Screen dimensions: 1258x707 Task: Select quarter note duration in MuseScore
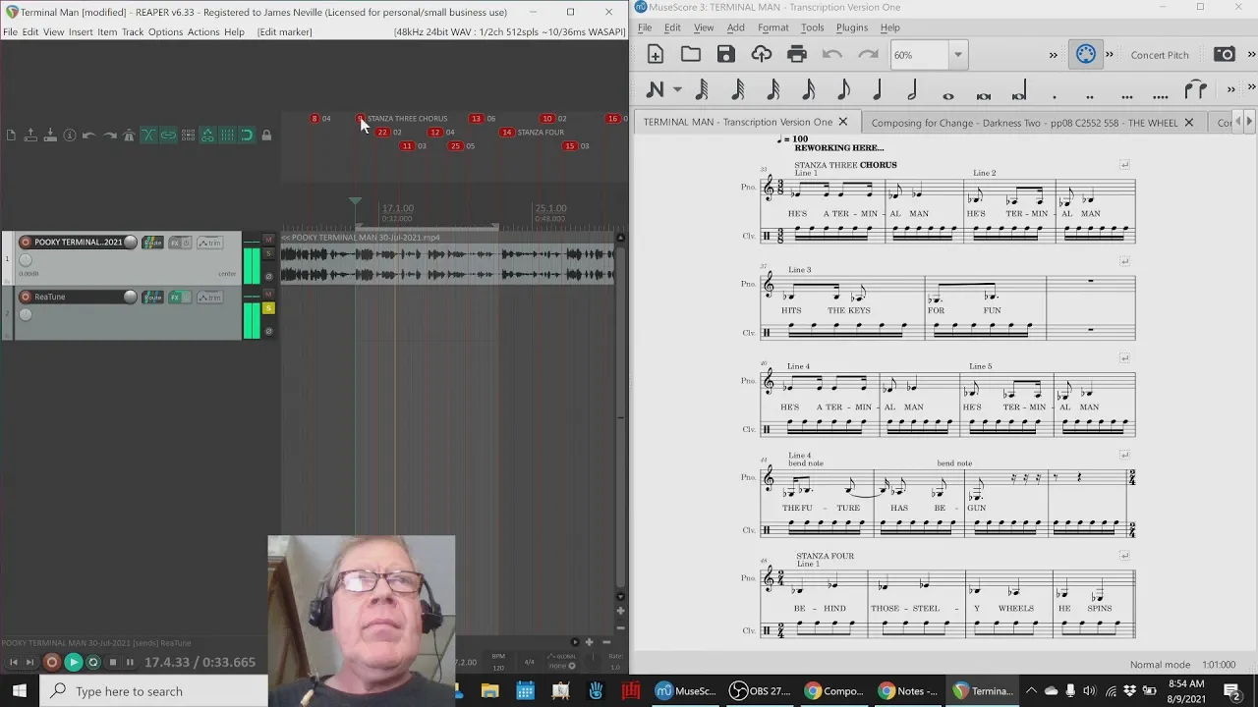[878, 90]
